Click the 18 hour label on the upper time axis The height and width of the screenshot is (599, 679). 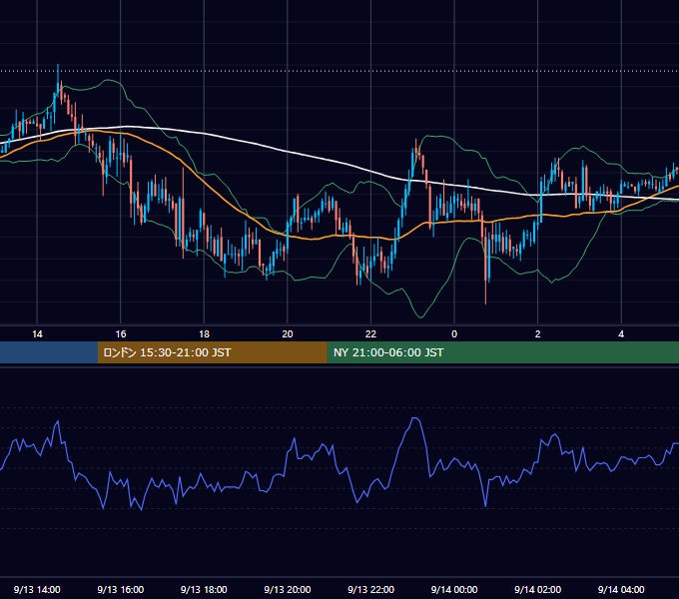[x=204, y=334]
